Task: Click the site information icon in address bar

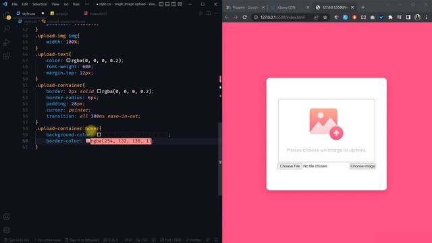Action: tap(256, 17)
